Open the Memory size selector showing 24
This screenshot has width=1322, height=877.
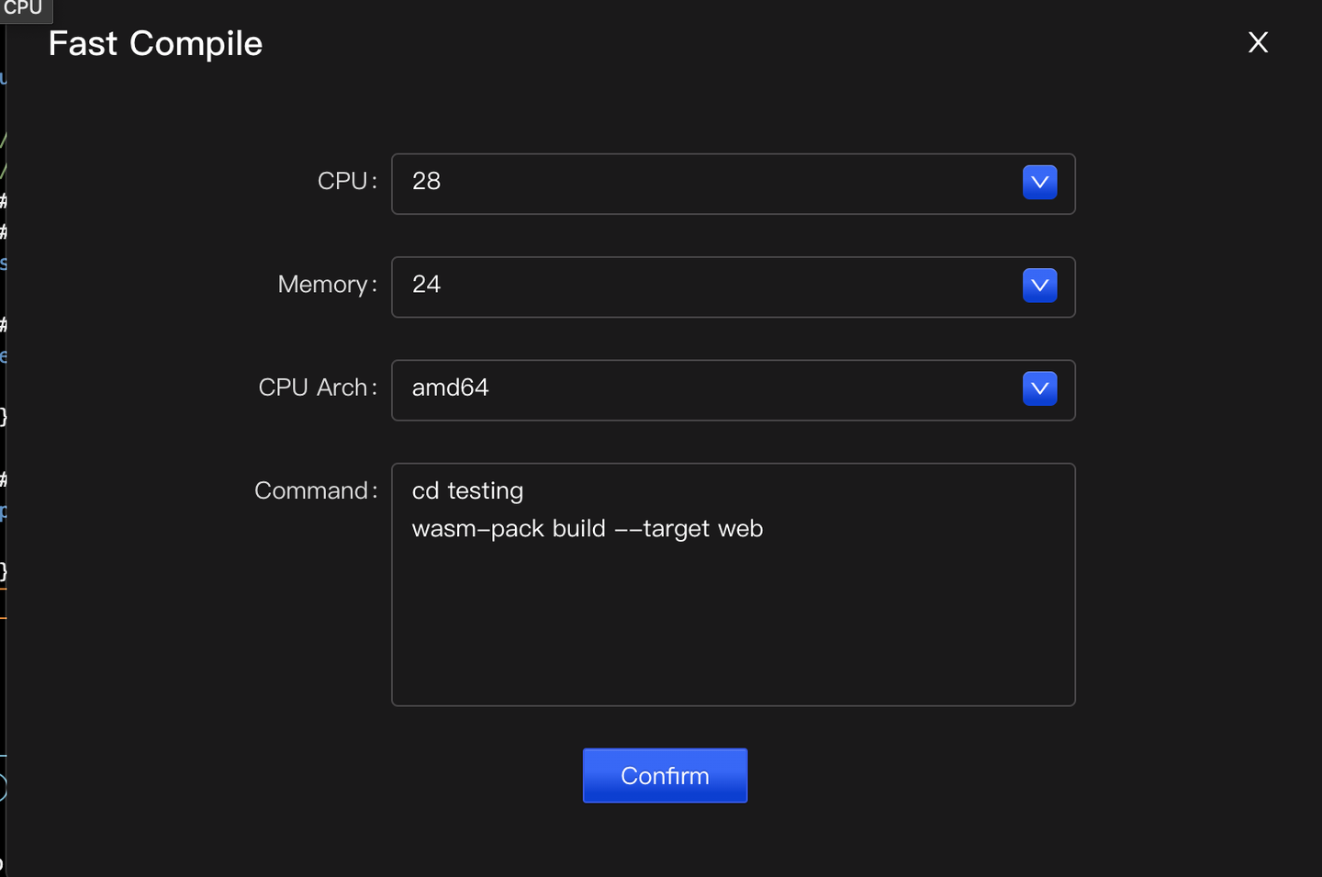tap(1039, 286)
